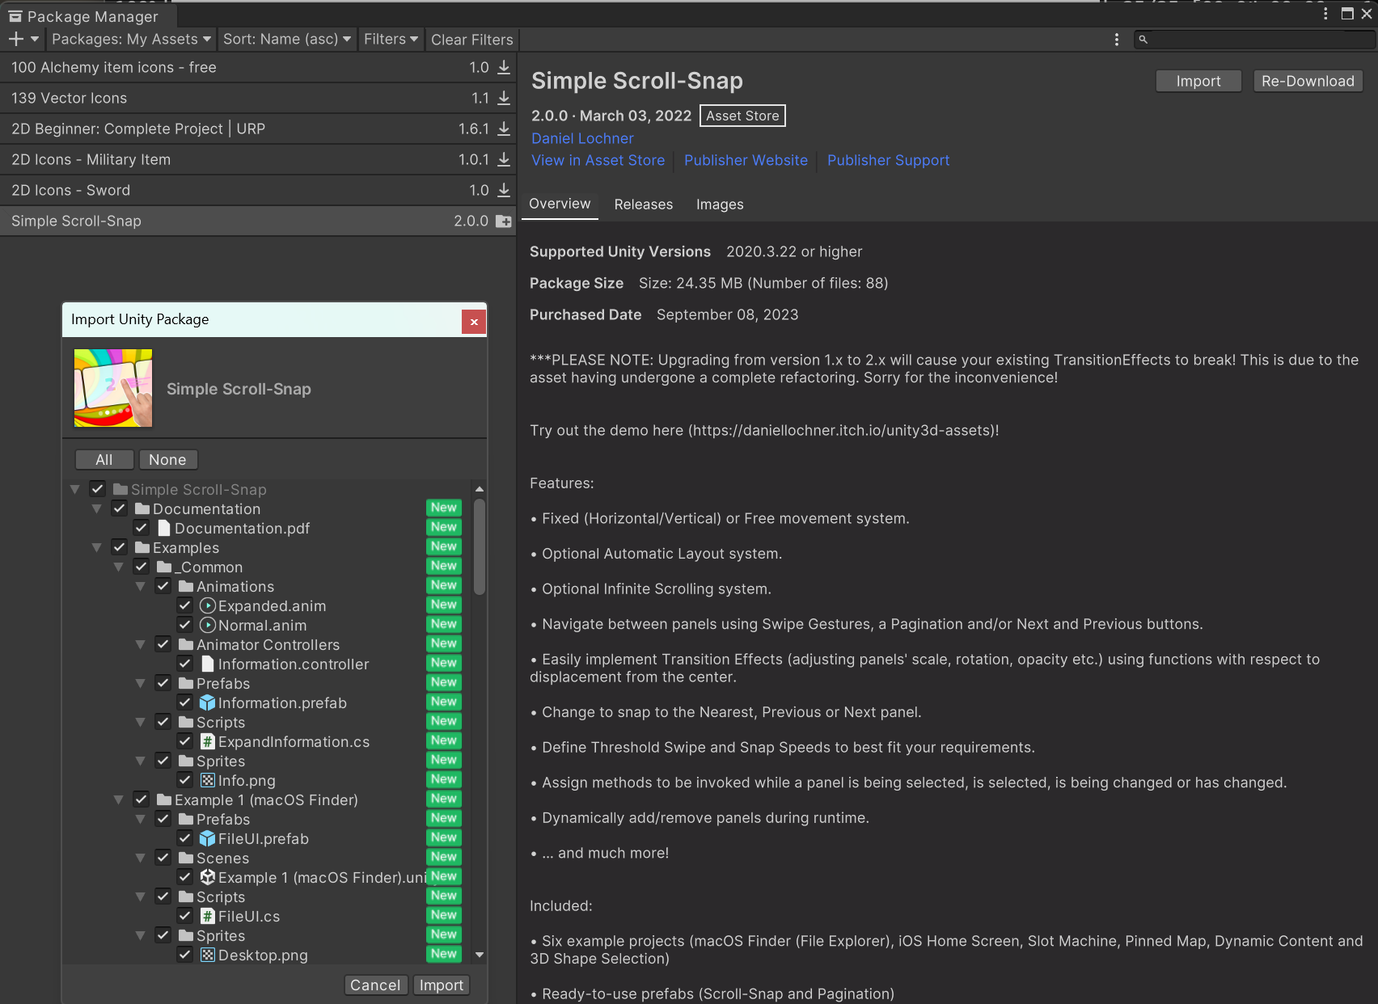Select the Information.controller file icon
The image size is (1378, 1004).
(208, 664)
